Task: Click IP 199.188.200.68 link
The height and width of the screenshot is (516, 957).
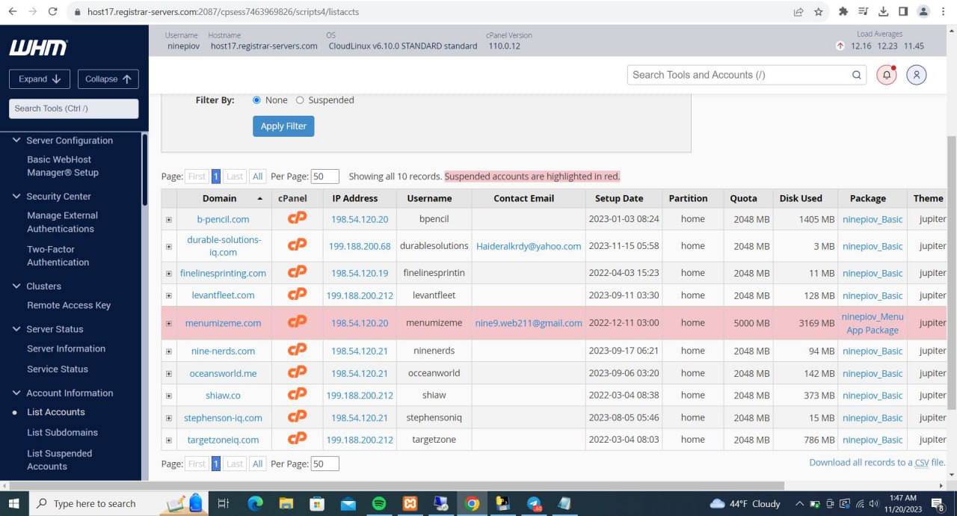Action: click(360, 246)
